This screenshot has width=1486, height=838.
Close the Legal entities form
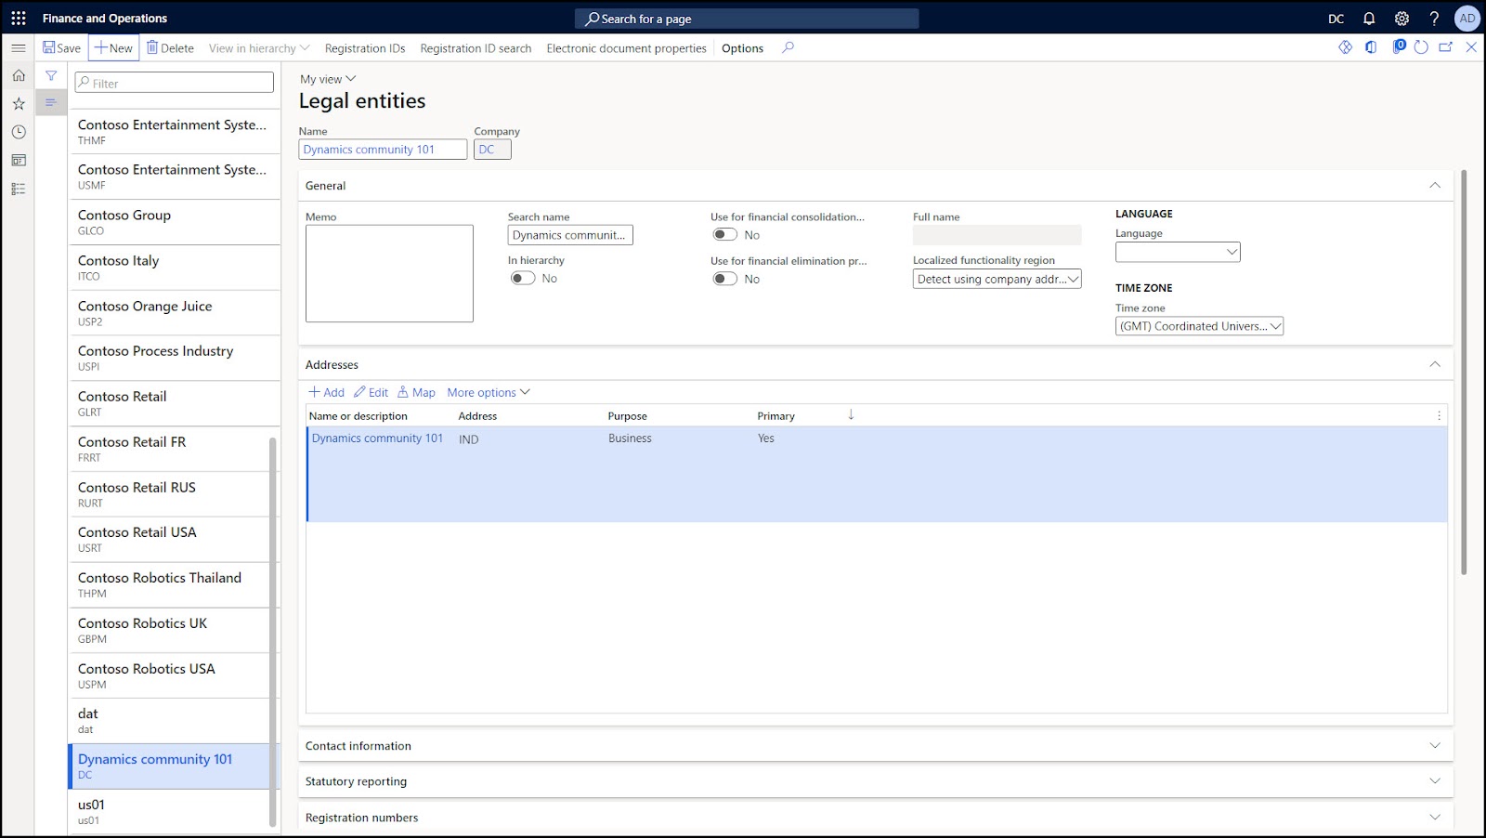(x=1471, y=47)
